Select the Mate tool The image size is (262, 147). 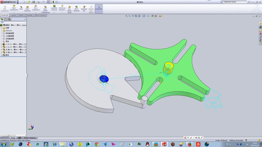[x=21, y=8]
